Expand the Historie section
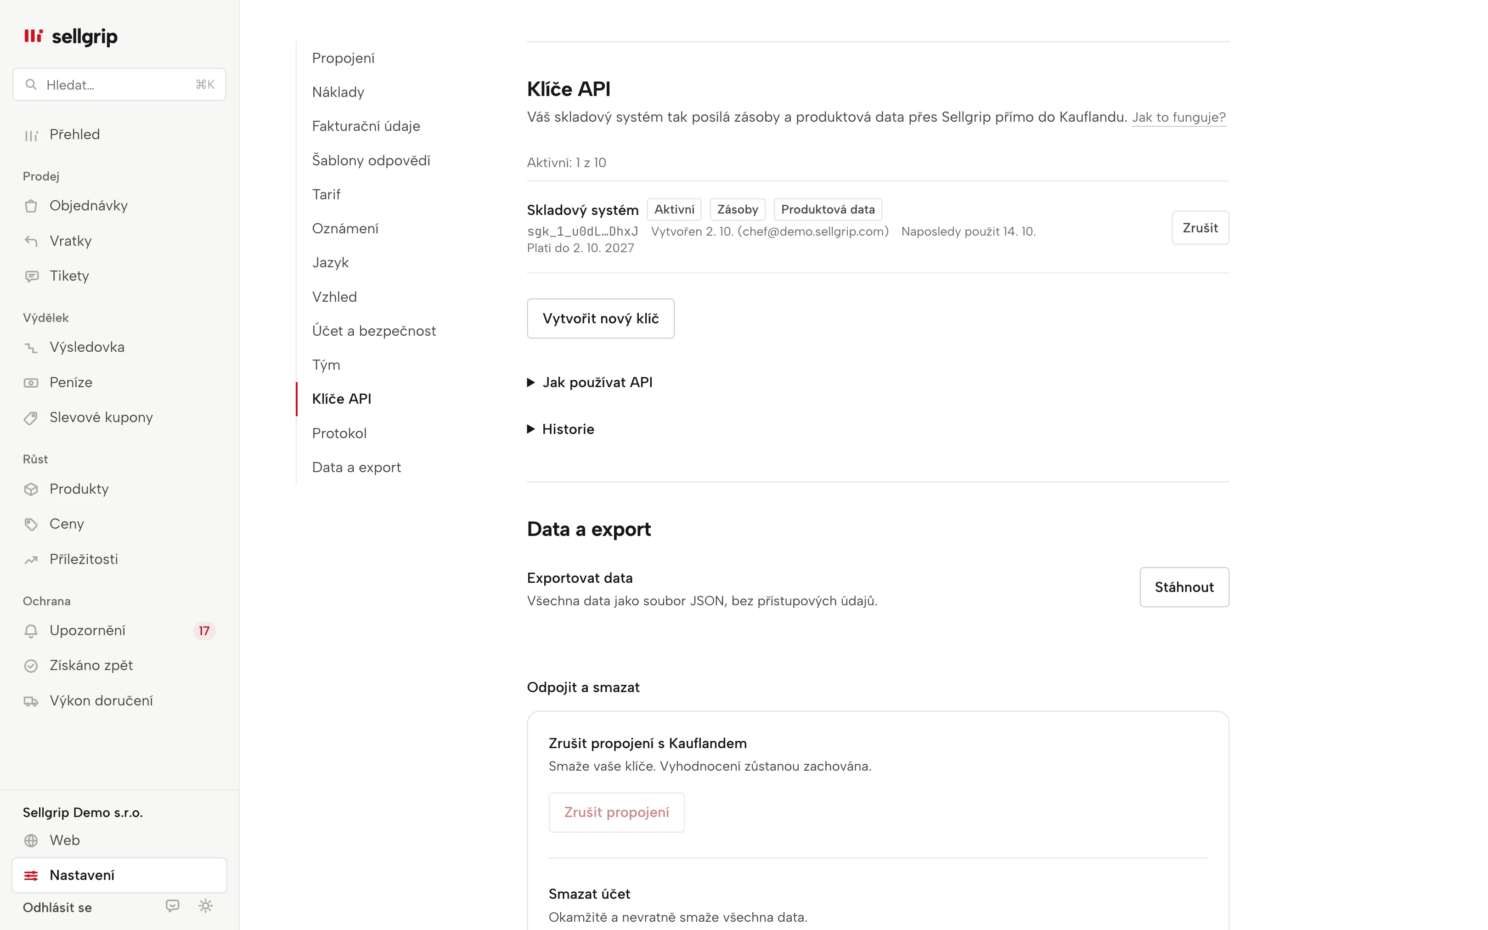1488x930 pixels. [561, 429]
